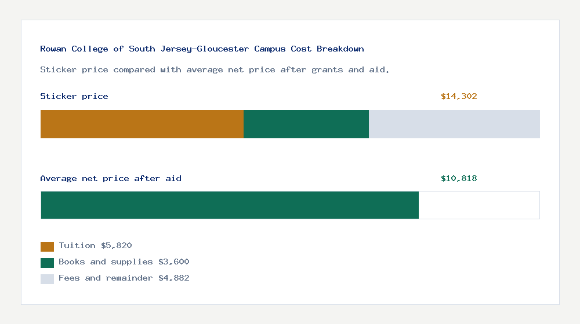Image resolution: width=580 pixels, height=324 pixels.
Task: Click the Sticker price heading
Action: pyautogui.click(x=74, y=96)
